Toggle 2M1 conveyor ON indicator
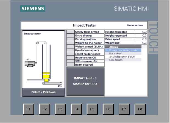Screen dimensions: 170x123 71,61
